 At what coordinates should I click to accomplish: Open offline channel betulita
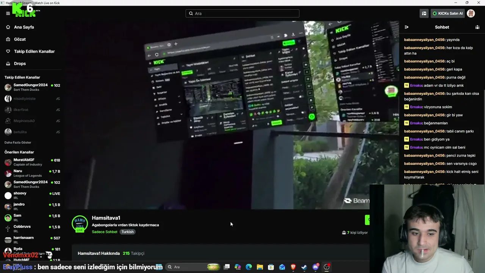(32, 132)
